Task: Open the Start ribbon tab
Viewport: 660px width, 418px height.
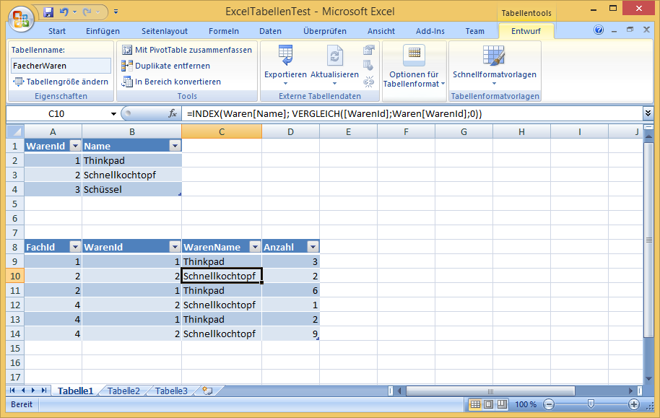Action: coord(57,31)
